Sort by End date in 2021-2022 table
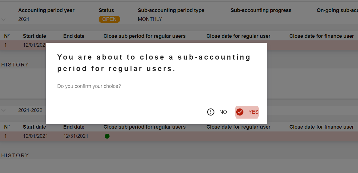The width and height of the screenshot is (358, 173). [x=74, y=127]
